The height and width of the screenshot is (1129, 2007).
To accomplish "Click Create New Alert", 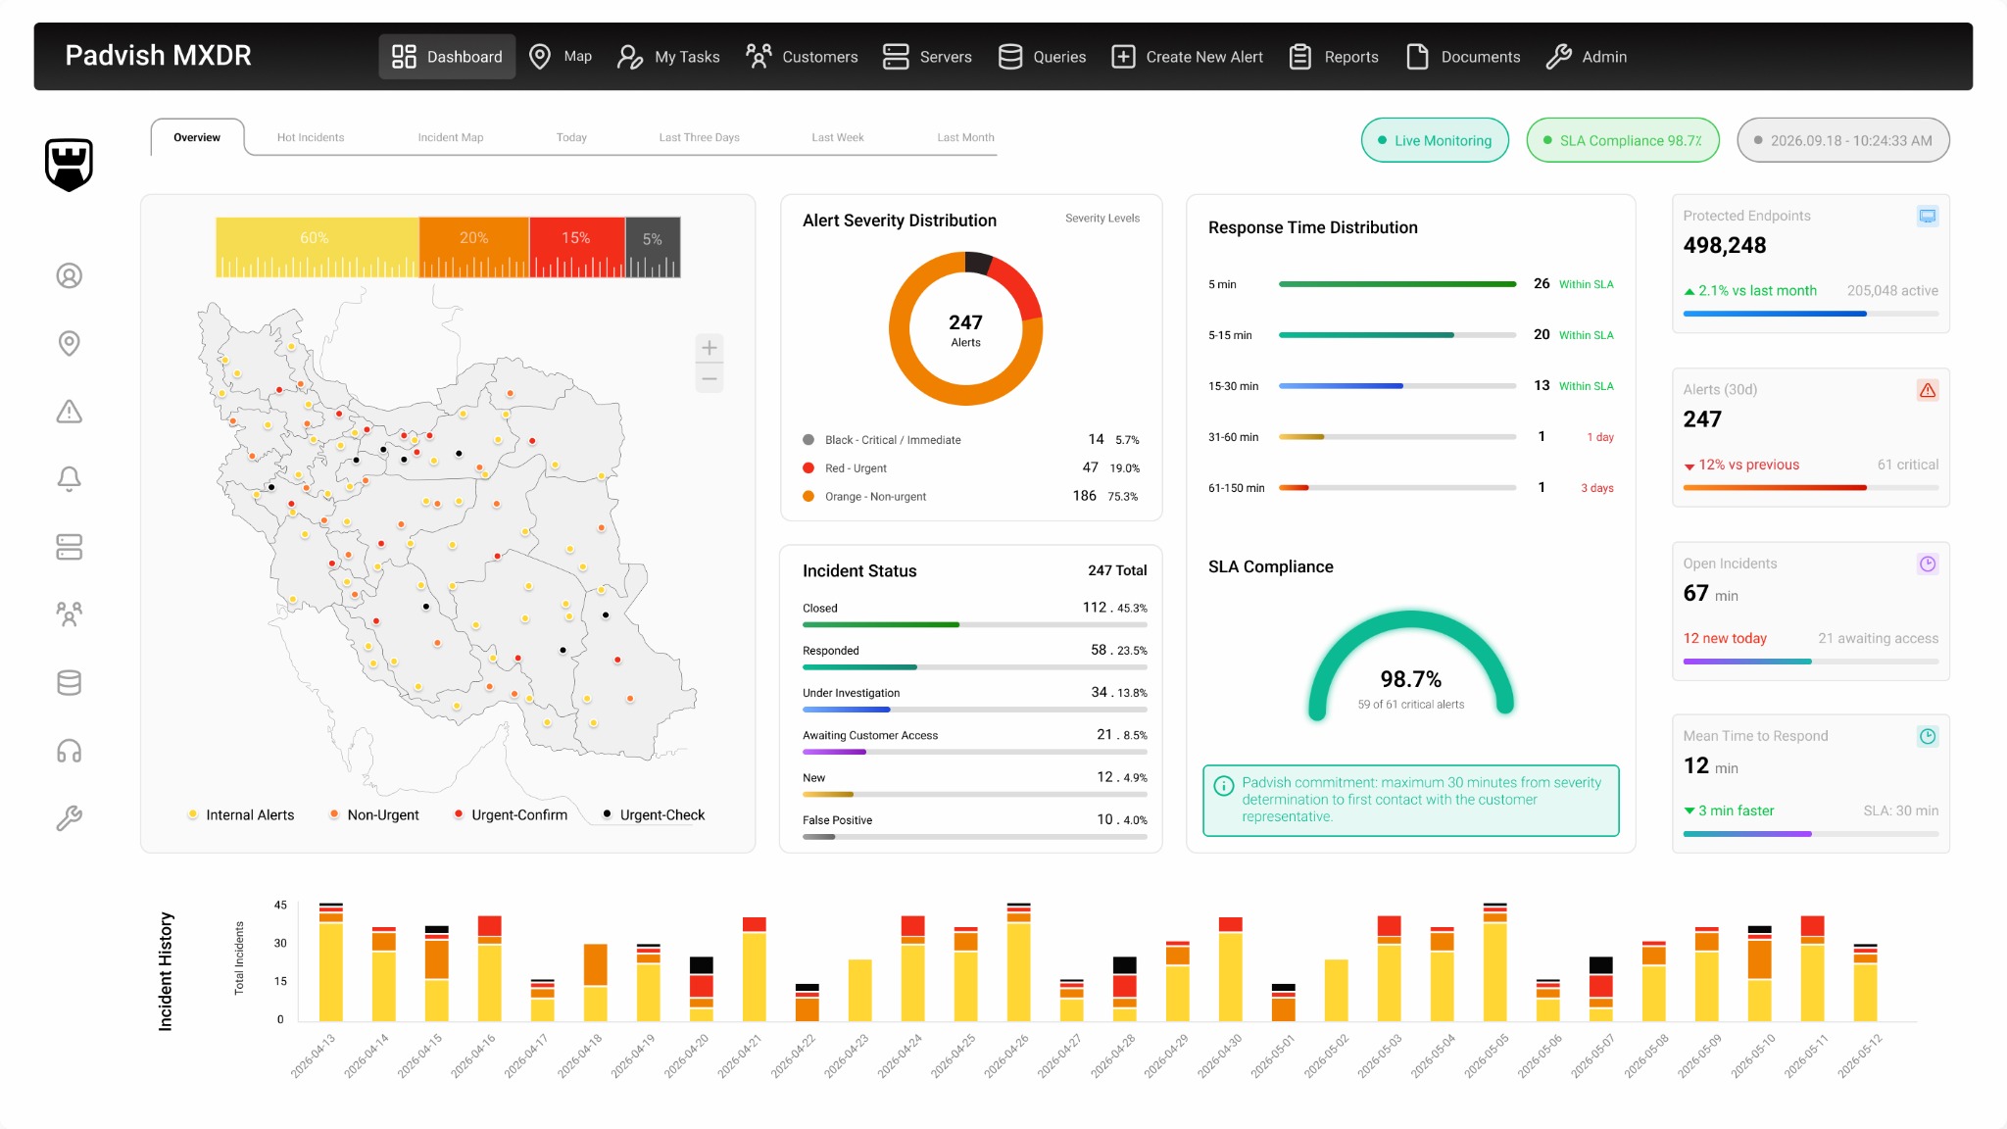I will (x=1187, y=57).
